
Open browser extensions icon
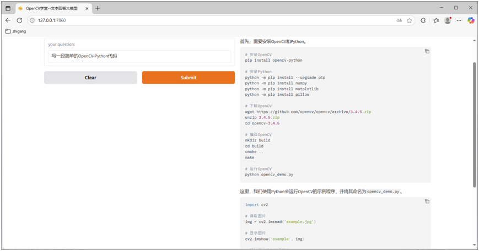pos(423,20)
